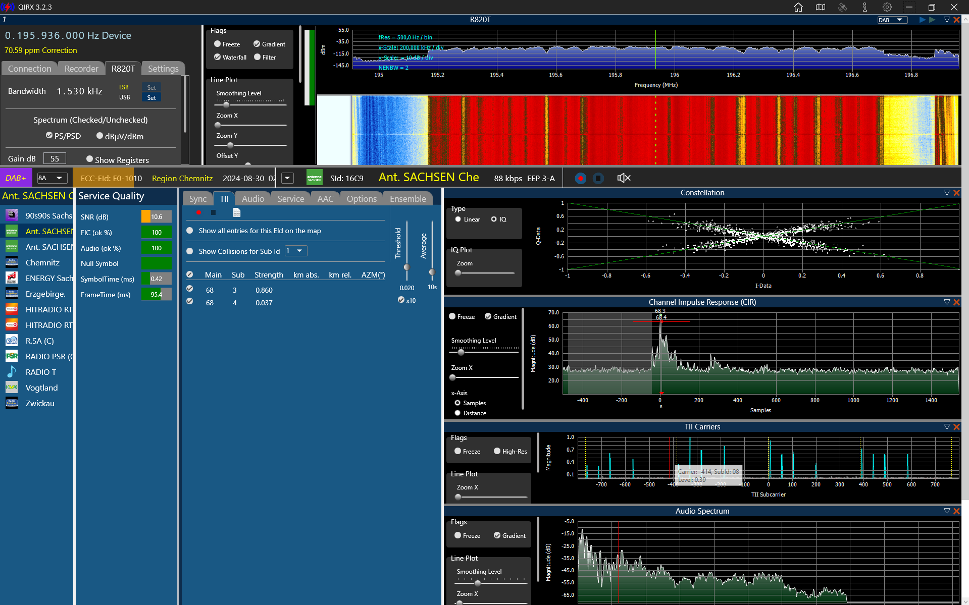Enable Show Registers
969x605 pixels.
tap(89, 159)
